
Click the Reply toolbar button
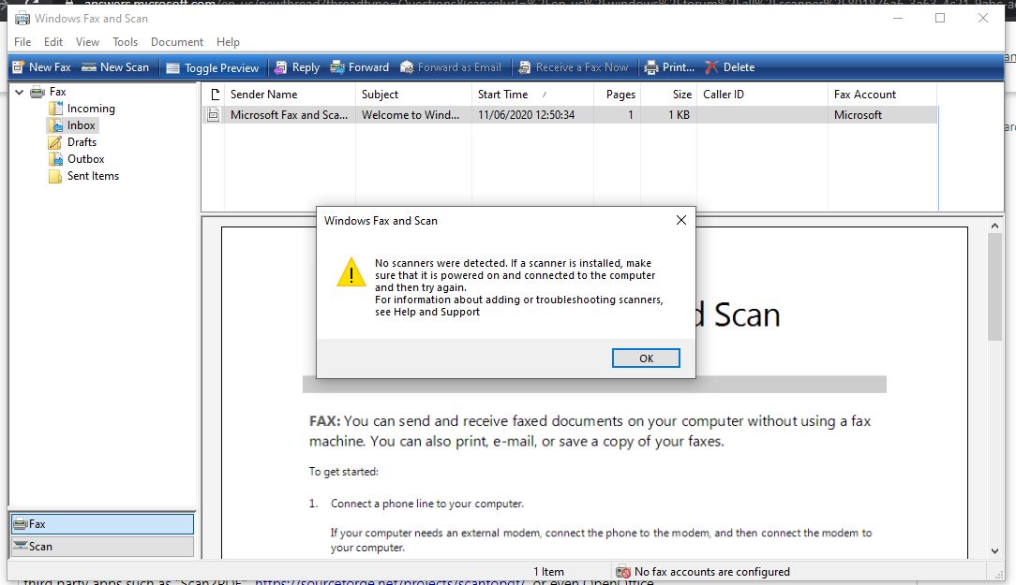(297, 67)
